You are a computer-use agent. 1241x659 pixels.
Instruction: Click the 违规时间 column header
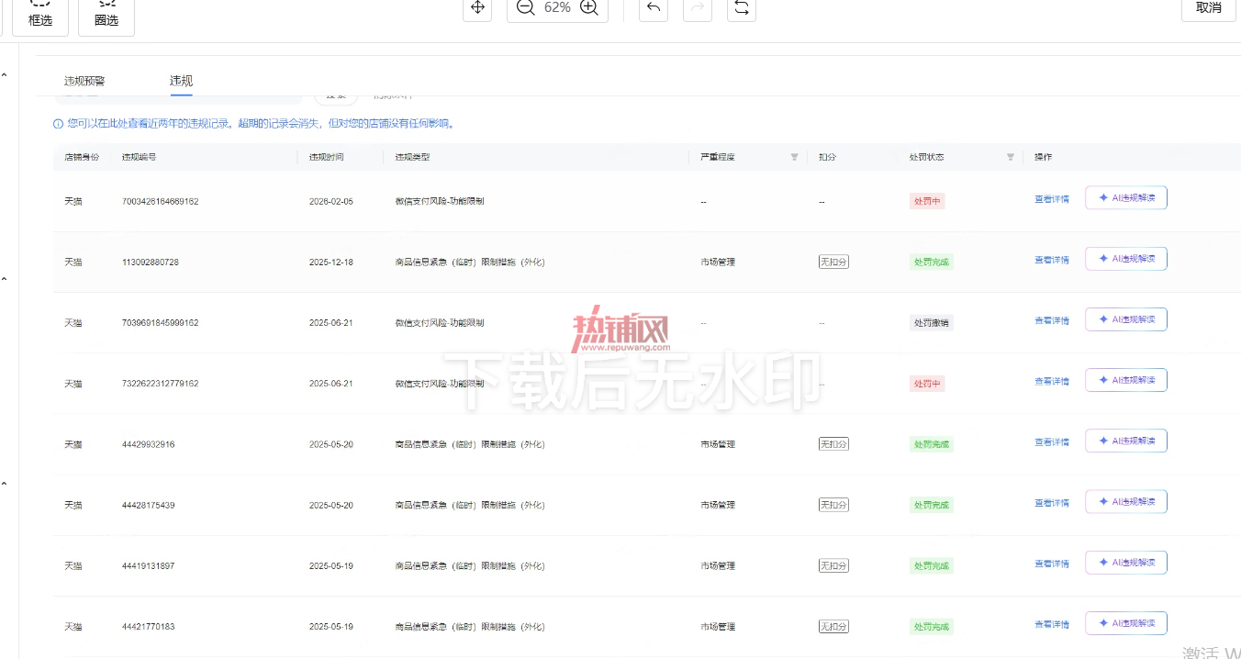tap(326, 157)
